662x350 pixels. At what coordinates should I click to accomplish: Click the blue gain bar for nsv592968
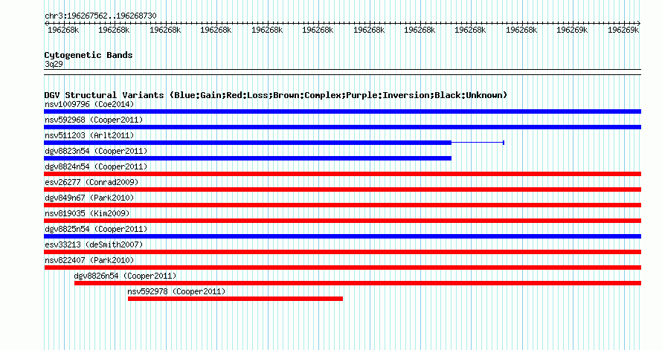[342, 127]
